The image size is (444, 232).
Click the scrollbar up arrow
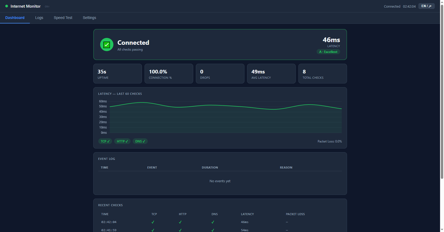[442, 2]
